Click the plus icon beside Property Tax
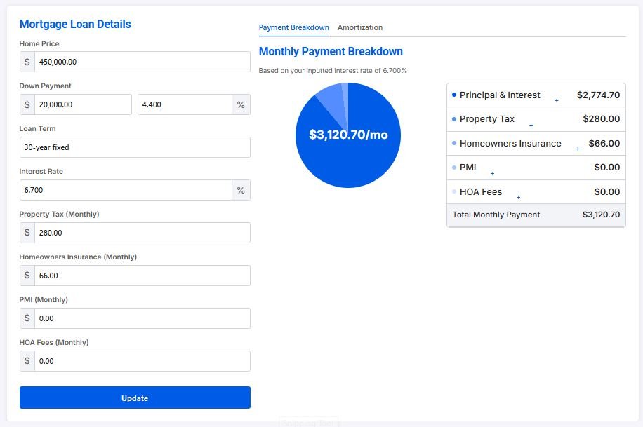This screenshot has height=427, width=643. click(531, 125)
